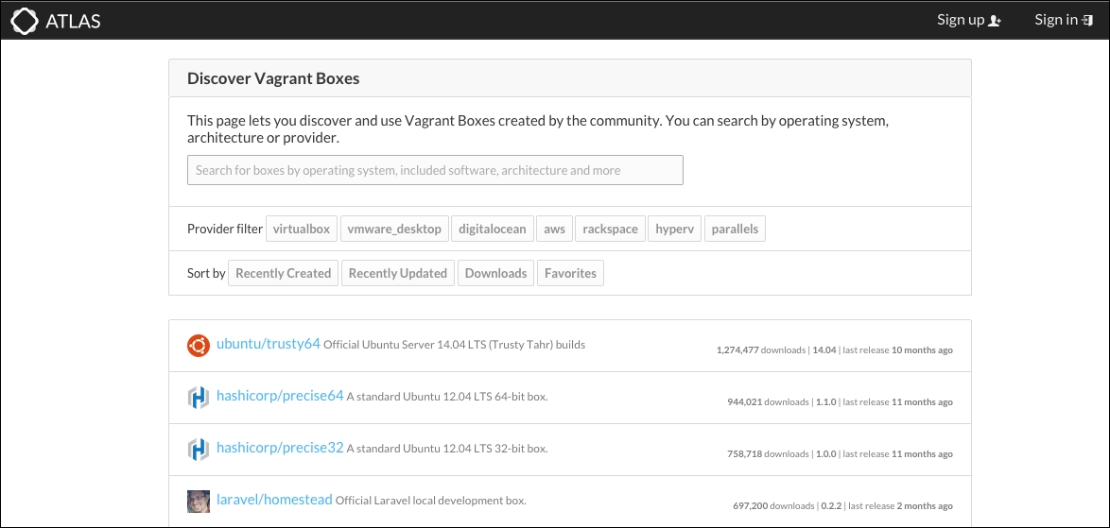This screenshot has height=528, width=1110.
Task: Sort boxes by Favorites
Action: pos(570,273)
